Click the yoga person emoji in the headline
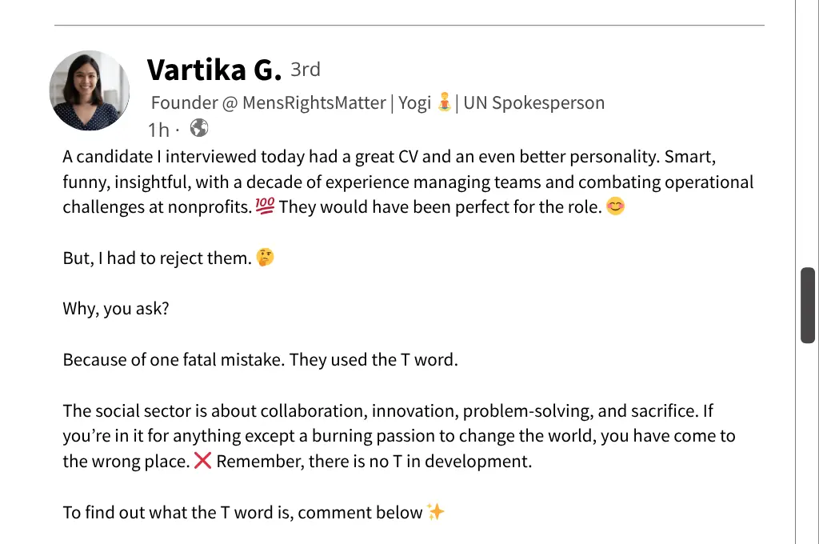The width and height of the screenshot is (819, 544). (443, 102)
